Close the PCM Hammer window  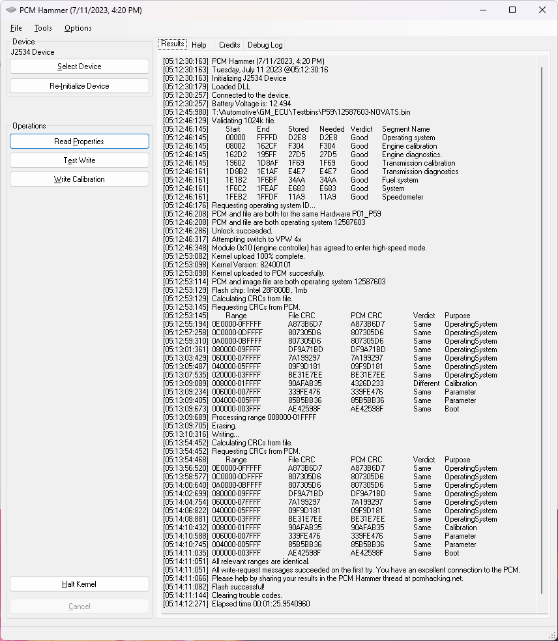tap(542, 10)
